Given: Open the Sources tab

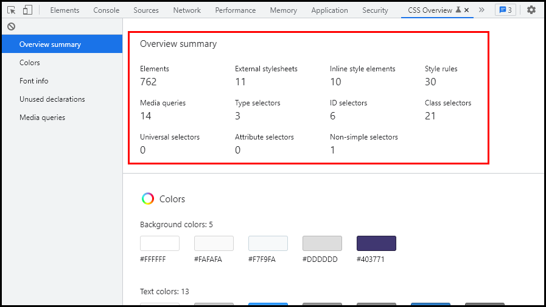Looking at the screenshot, I should coord(146,10).
